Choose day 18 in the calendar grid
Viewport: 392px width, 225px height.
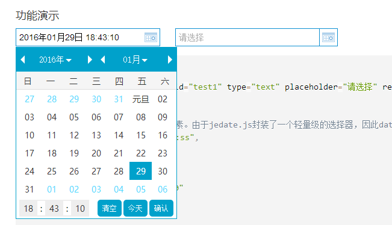pos(52,153)
